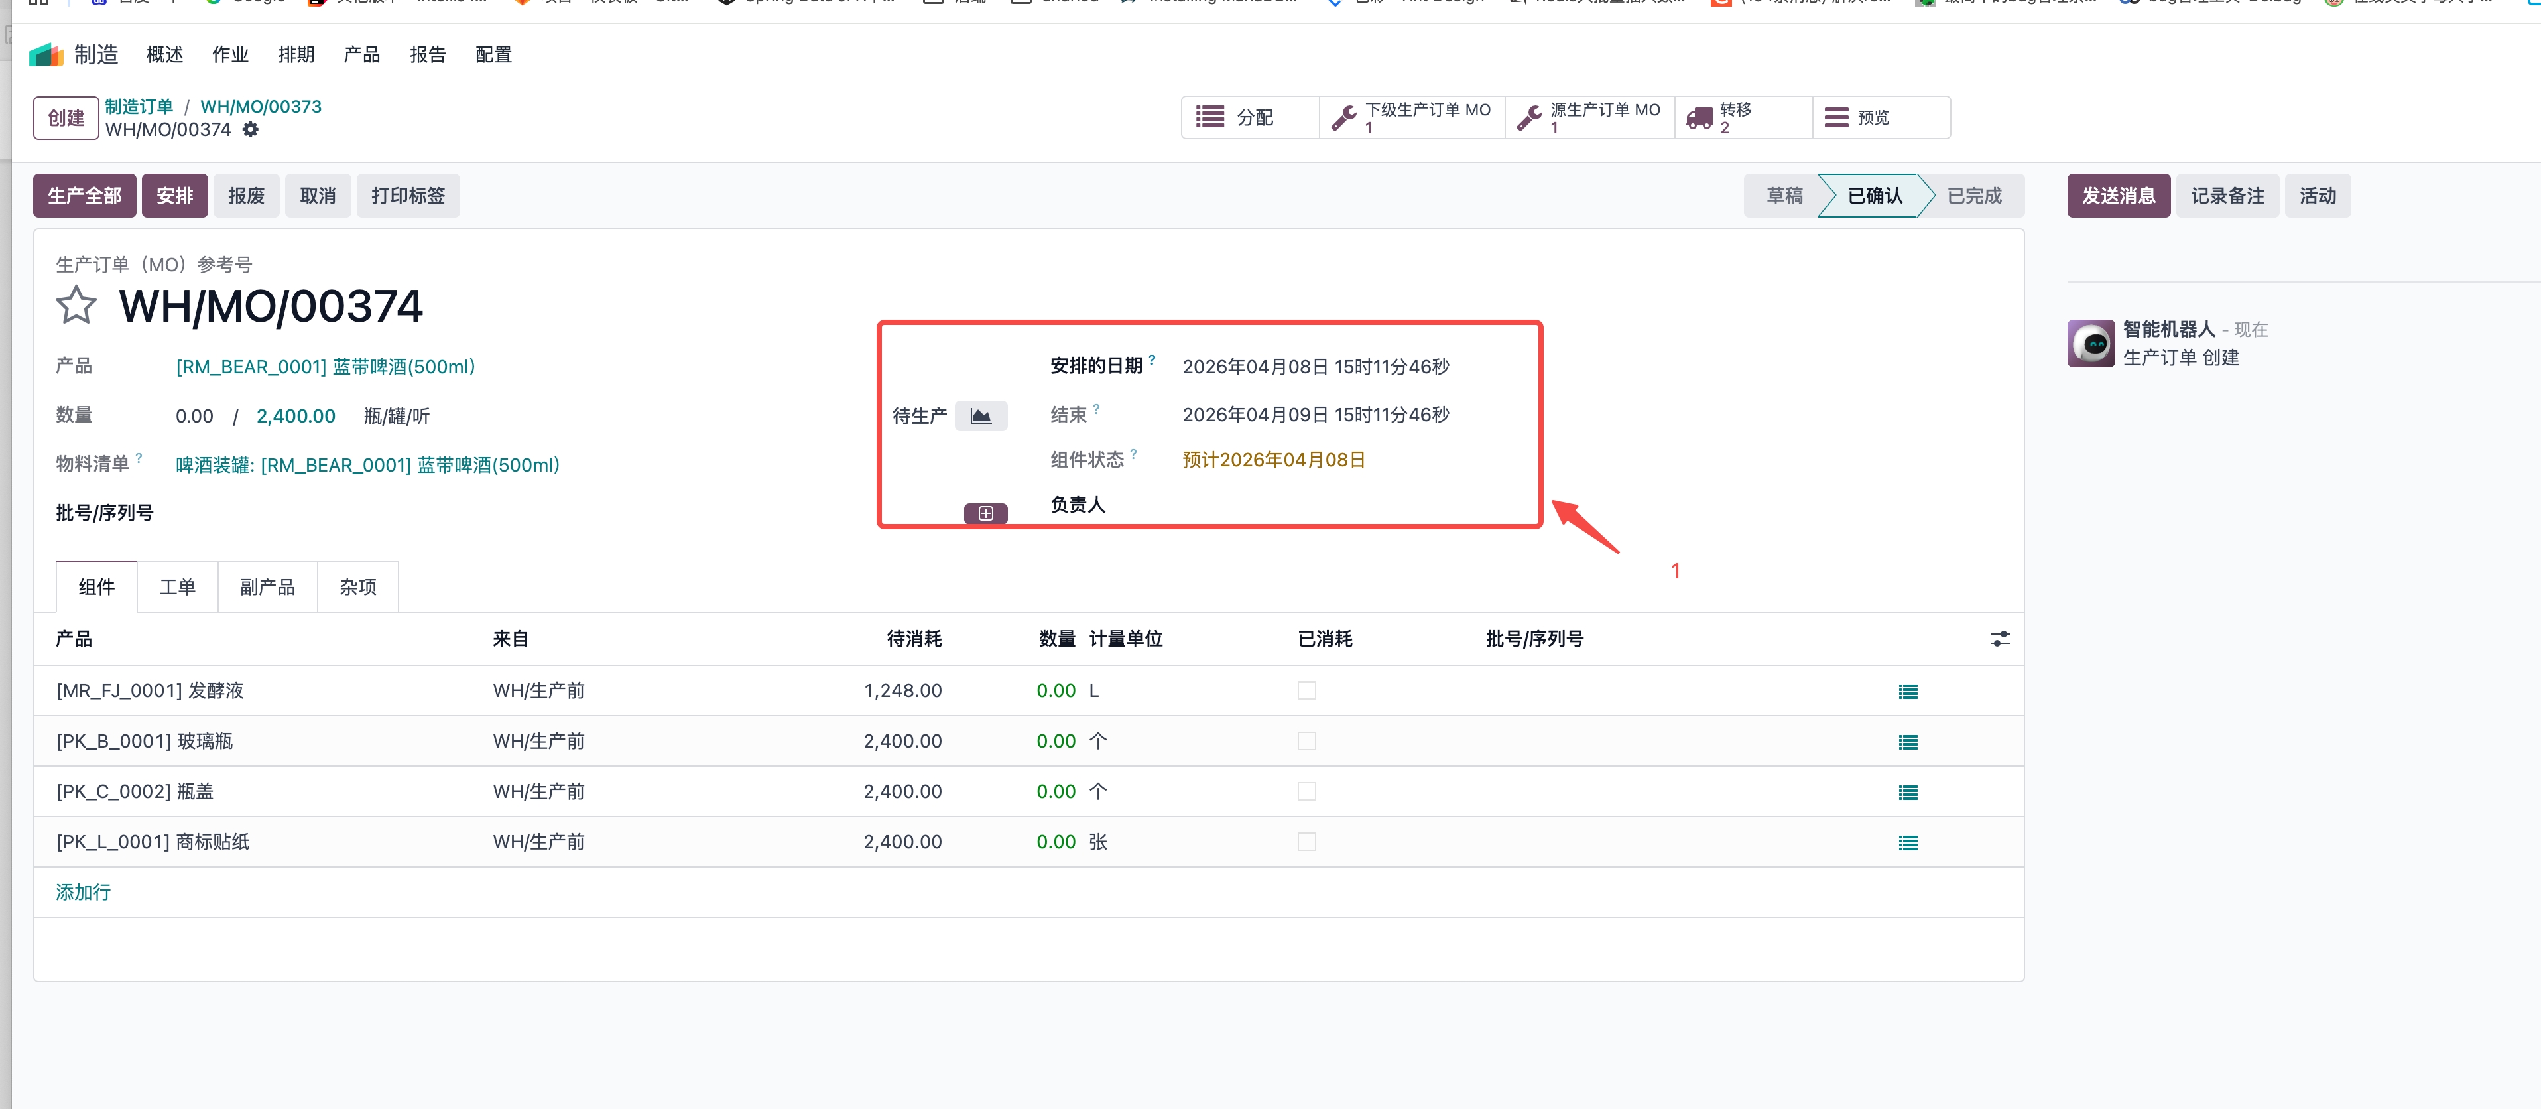This screenshot has width=2541, height=1109.
Task: Switch to the 组件 tab
Action: (x=97, y=587)
